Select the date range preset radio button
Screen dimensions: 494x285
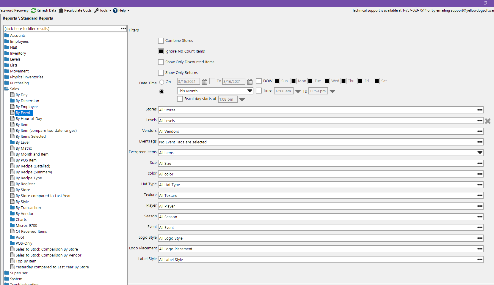(162, 91)
